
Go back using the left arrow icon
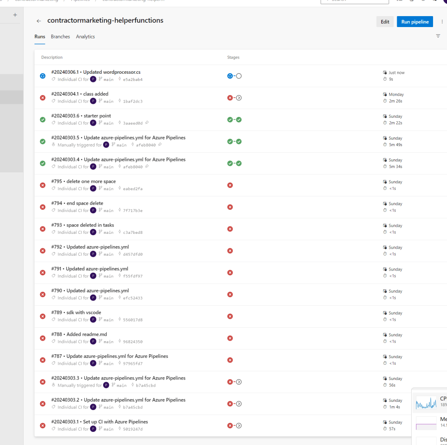pyautogui.click(x=39, y=21)
